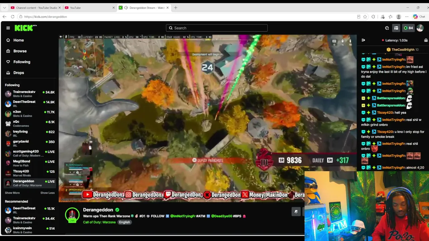The image size is (429, 241).
Task: Bookmark this page with the star icon
Action: (x=365, y=17)
